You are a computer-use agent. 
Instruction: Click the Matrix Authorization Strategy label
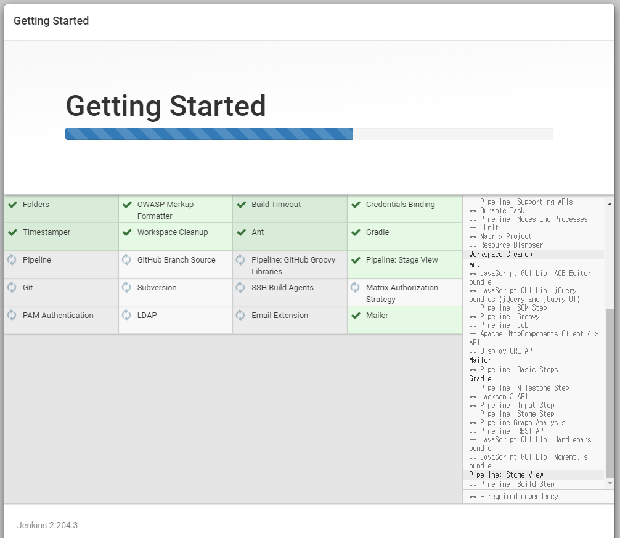tap(402, 293)
